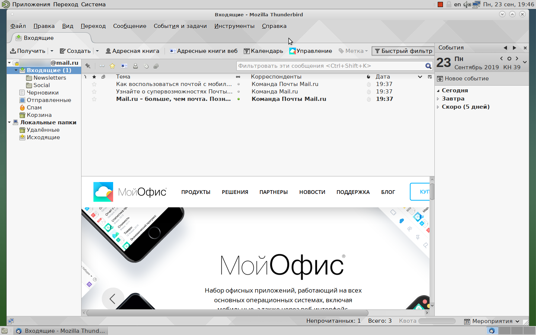536x335 pixels.
Task: Jump to today using circle button
Action: point(509,58)
